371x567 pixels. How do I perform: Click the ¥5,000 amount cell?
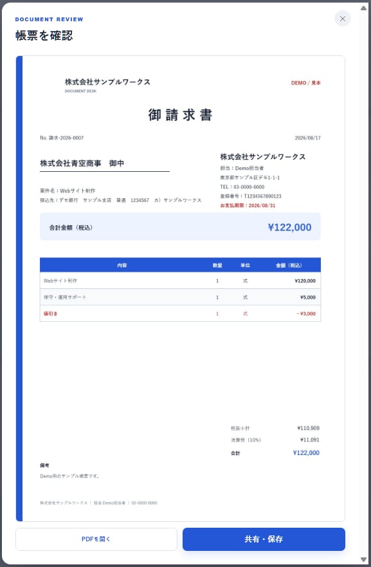pyautogui.click(x=308, y=297)
